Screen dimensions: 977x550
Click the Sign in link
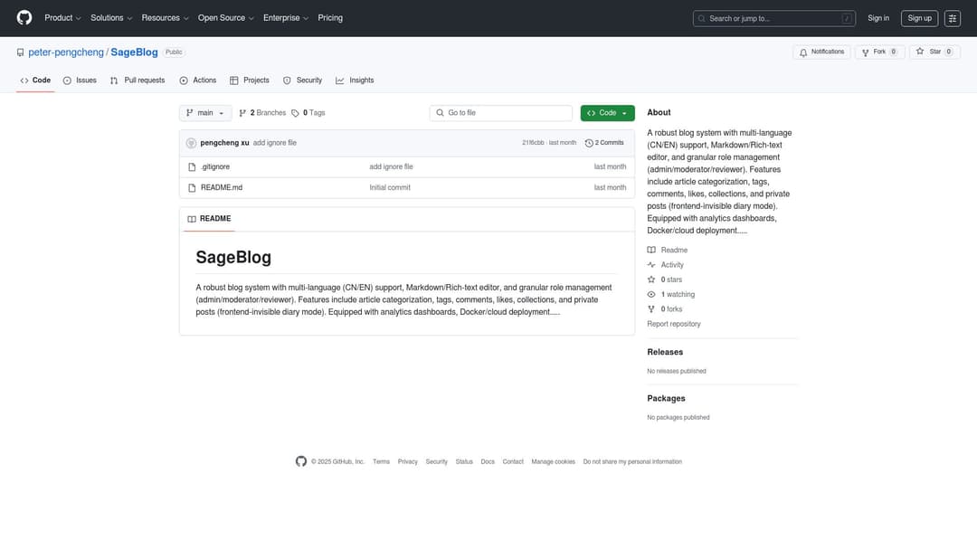(877, 18)
